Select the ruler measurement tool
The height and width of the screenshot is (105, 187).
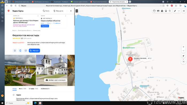(175, 11)
